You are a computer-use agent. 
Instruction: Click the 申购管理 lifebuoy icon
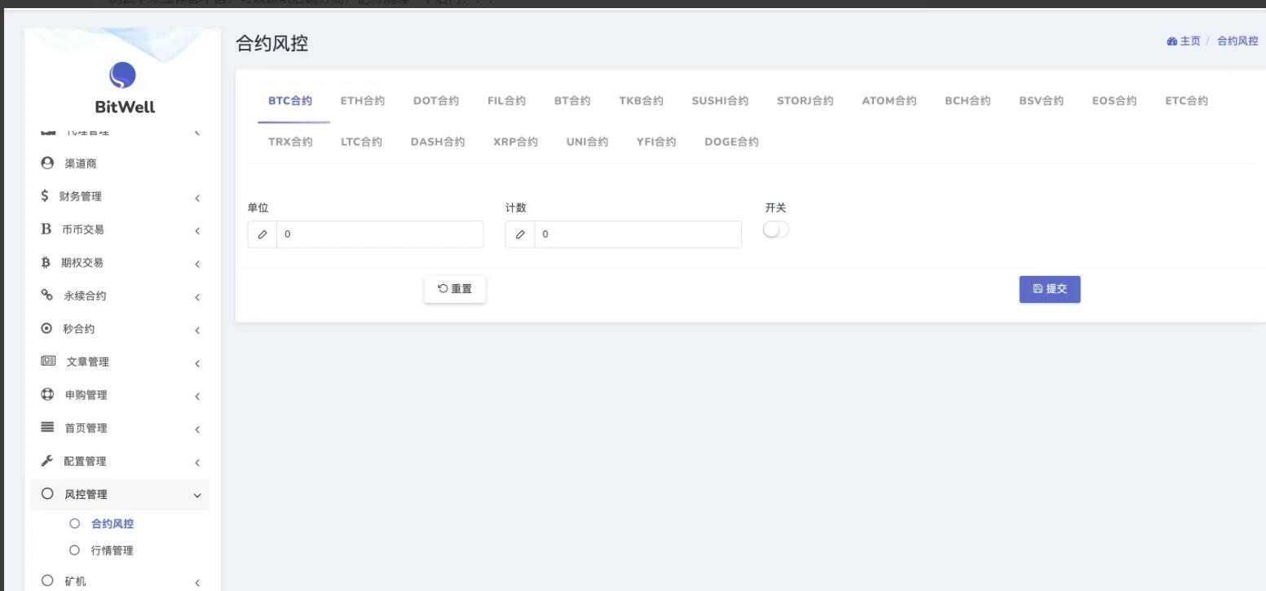click(47, 395)
